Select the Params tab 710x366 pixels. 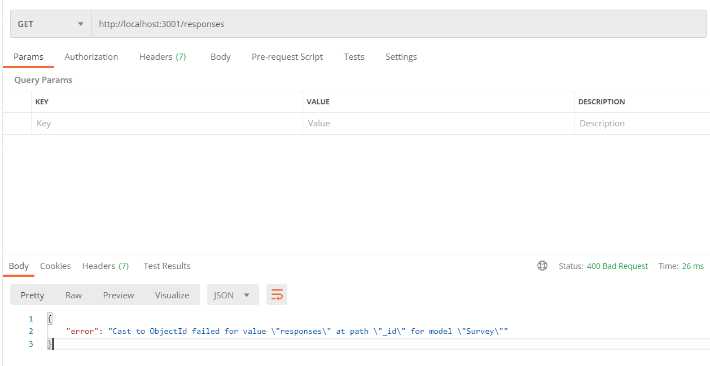[28, 57]
